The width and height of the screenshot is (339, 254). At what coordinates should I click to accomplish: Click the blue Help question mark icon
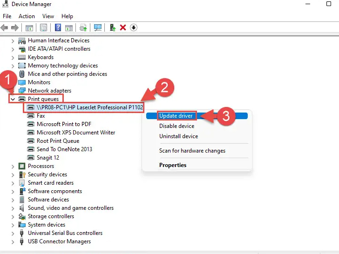[x=58, y=27]
